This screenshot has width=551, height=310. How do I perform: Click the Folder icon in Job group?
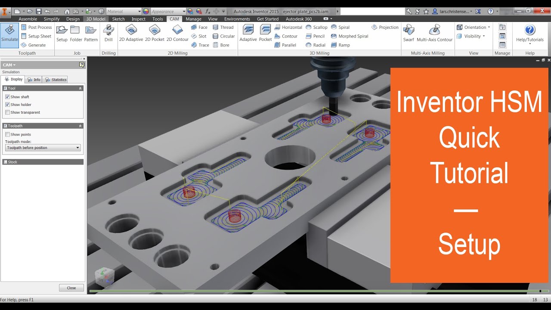click(x=76, y=34)
